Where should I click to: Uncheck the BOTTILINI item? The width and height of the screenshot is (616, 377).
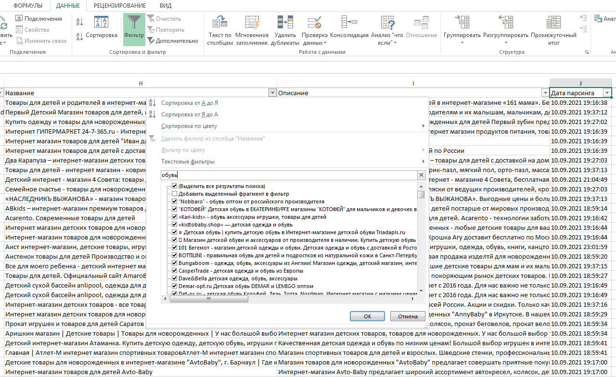click(175, 255)
